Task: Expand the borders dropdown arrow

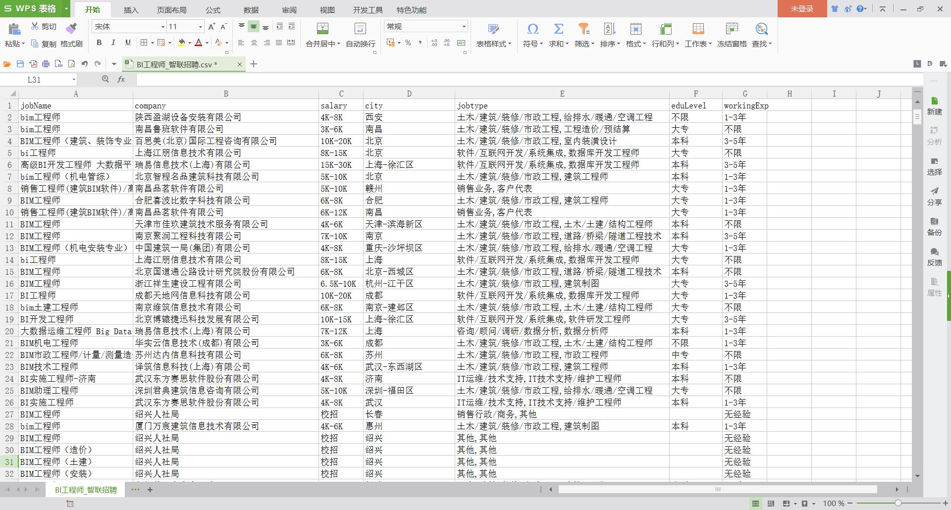Action: pos(152,43)
